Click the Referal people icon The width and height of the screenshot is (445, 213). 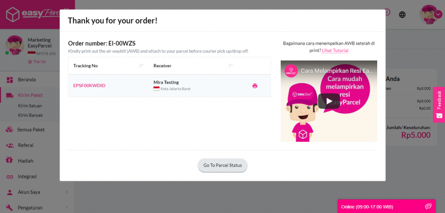coord(9,145)
